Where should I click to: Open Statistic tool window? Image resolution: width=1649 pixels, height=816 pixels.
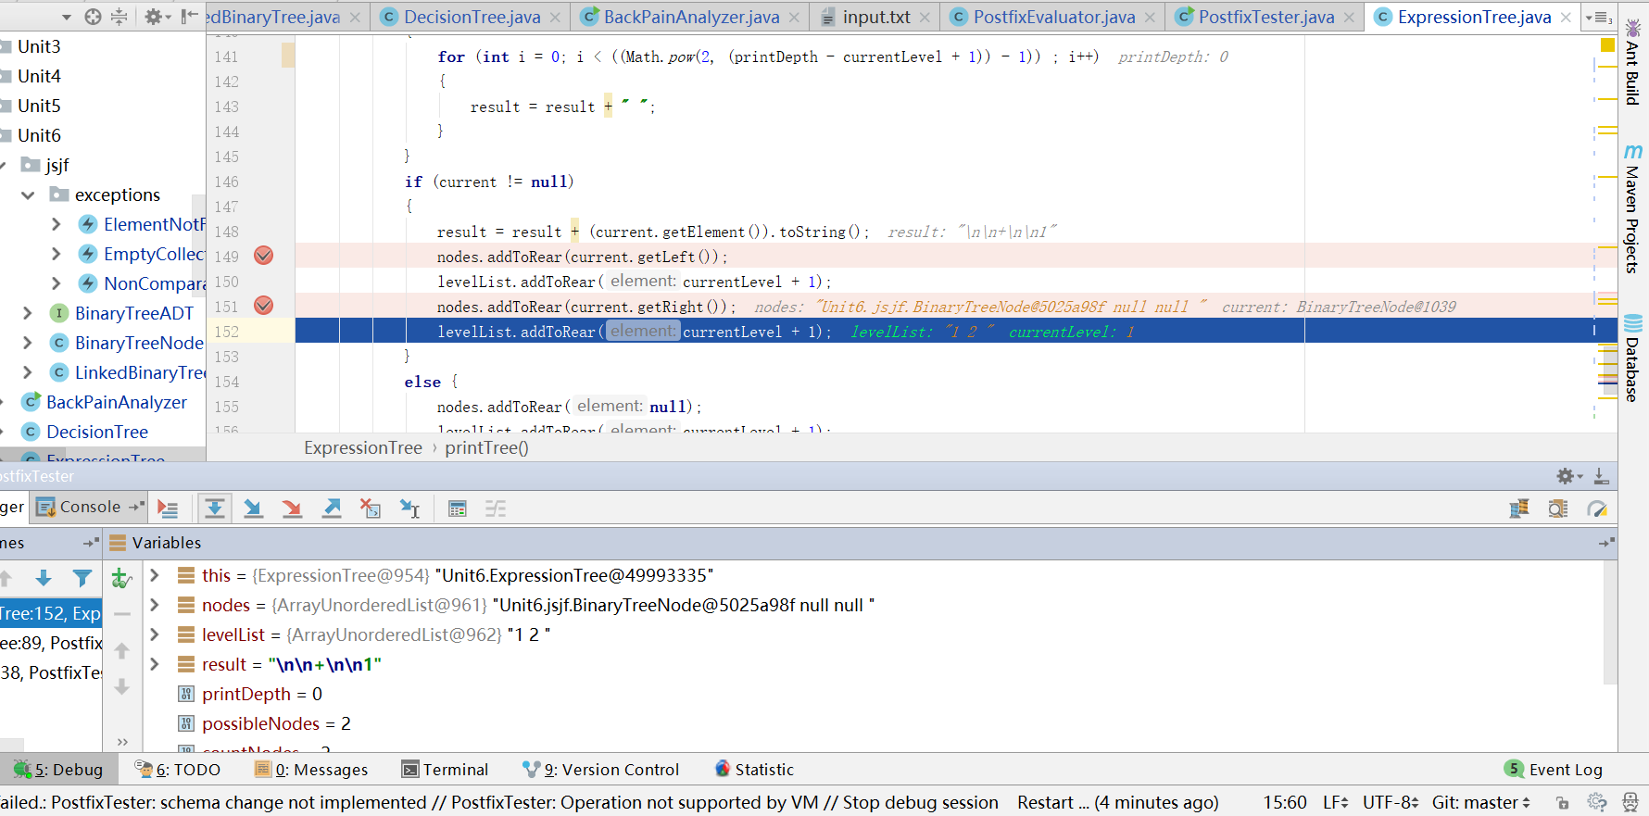tap(754, 770)
